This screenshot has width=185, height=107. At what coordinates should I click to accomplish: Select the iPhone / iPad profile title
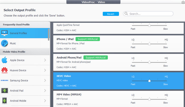click(65, 39)
